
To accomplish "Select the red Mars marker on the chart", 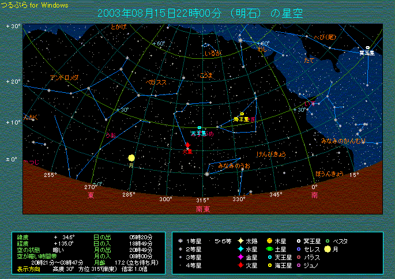I will [x=187, y=145].
